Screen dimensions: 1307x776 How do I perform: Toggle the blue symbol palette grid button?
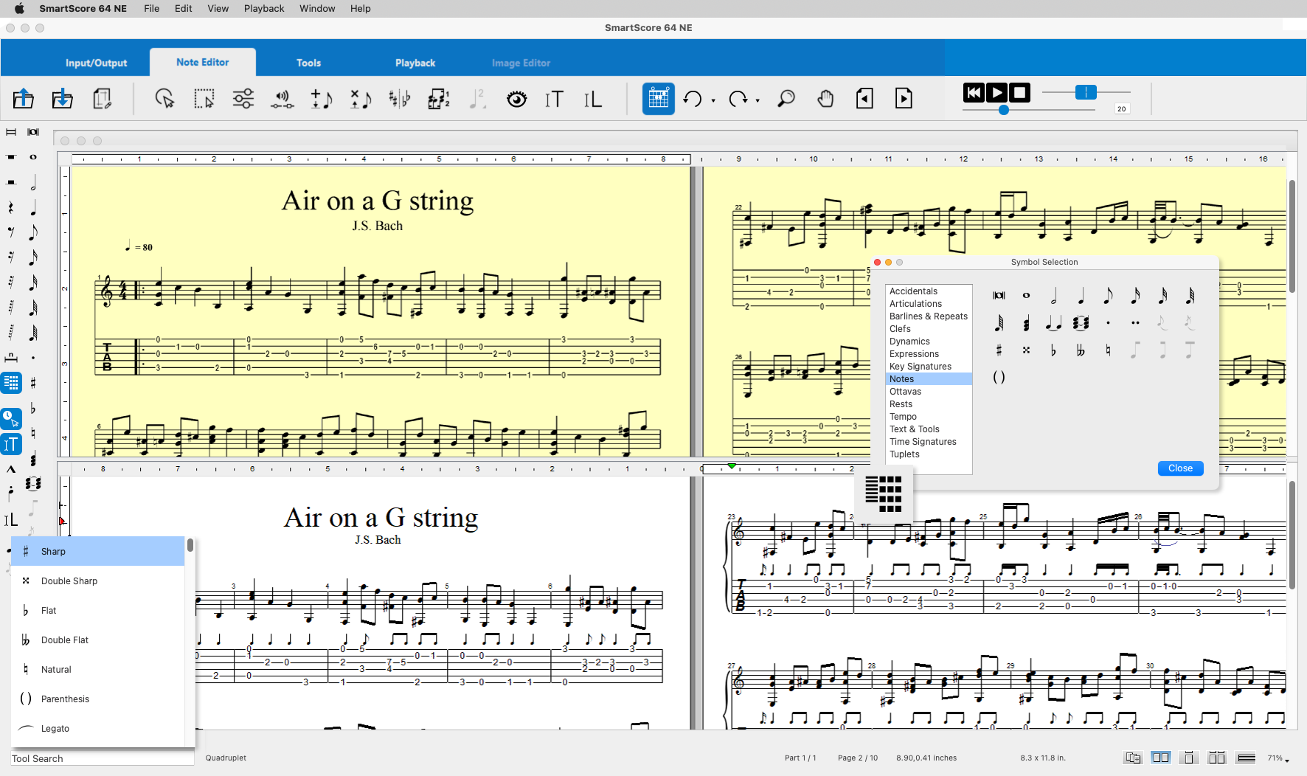(x=658, y=98)
